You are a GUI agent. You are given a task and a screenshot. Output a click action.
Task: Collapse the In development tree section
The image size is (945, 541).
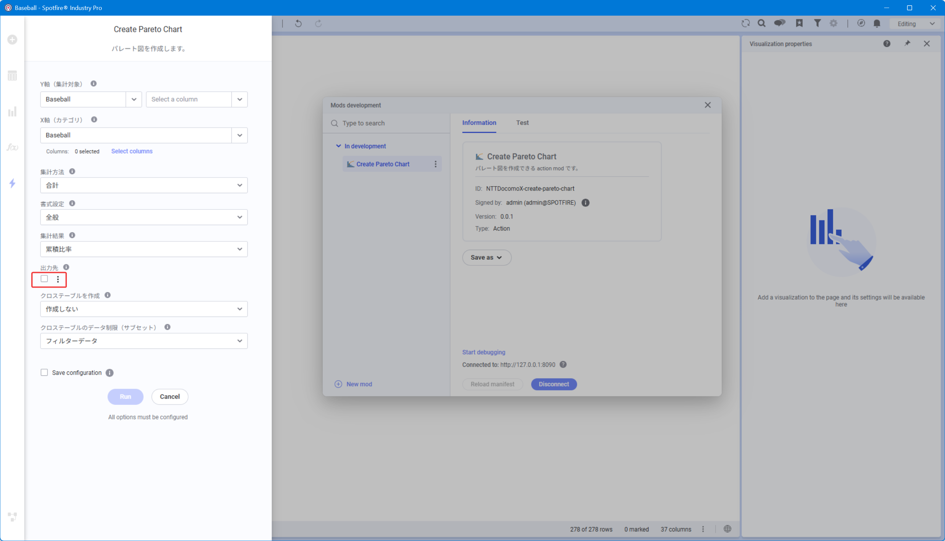(x=338, y=146)
